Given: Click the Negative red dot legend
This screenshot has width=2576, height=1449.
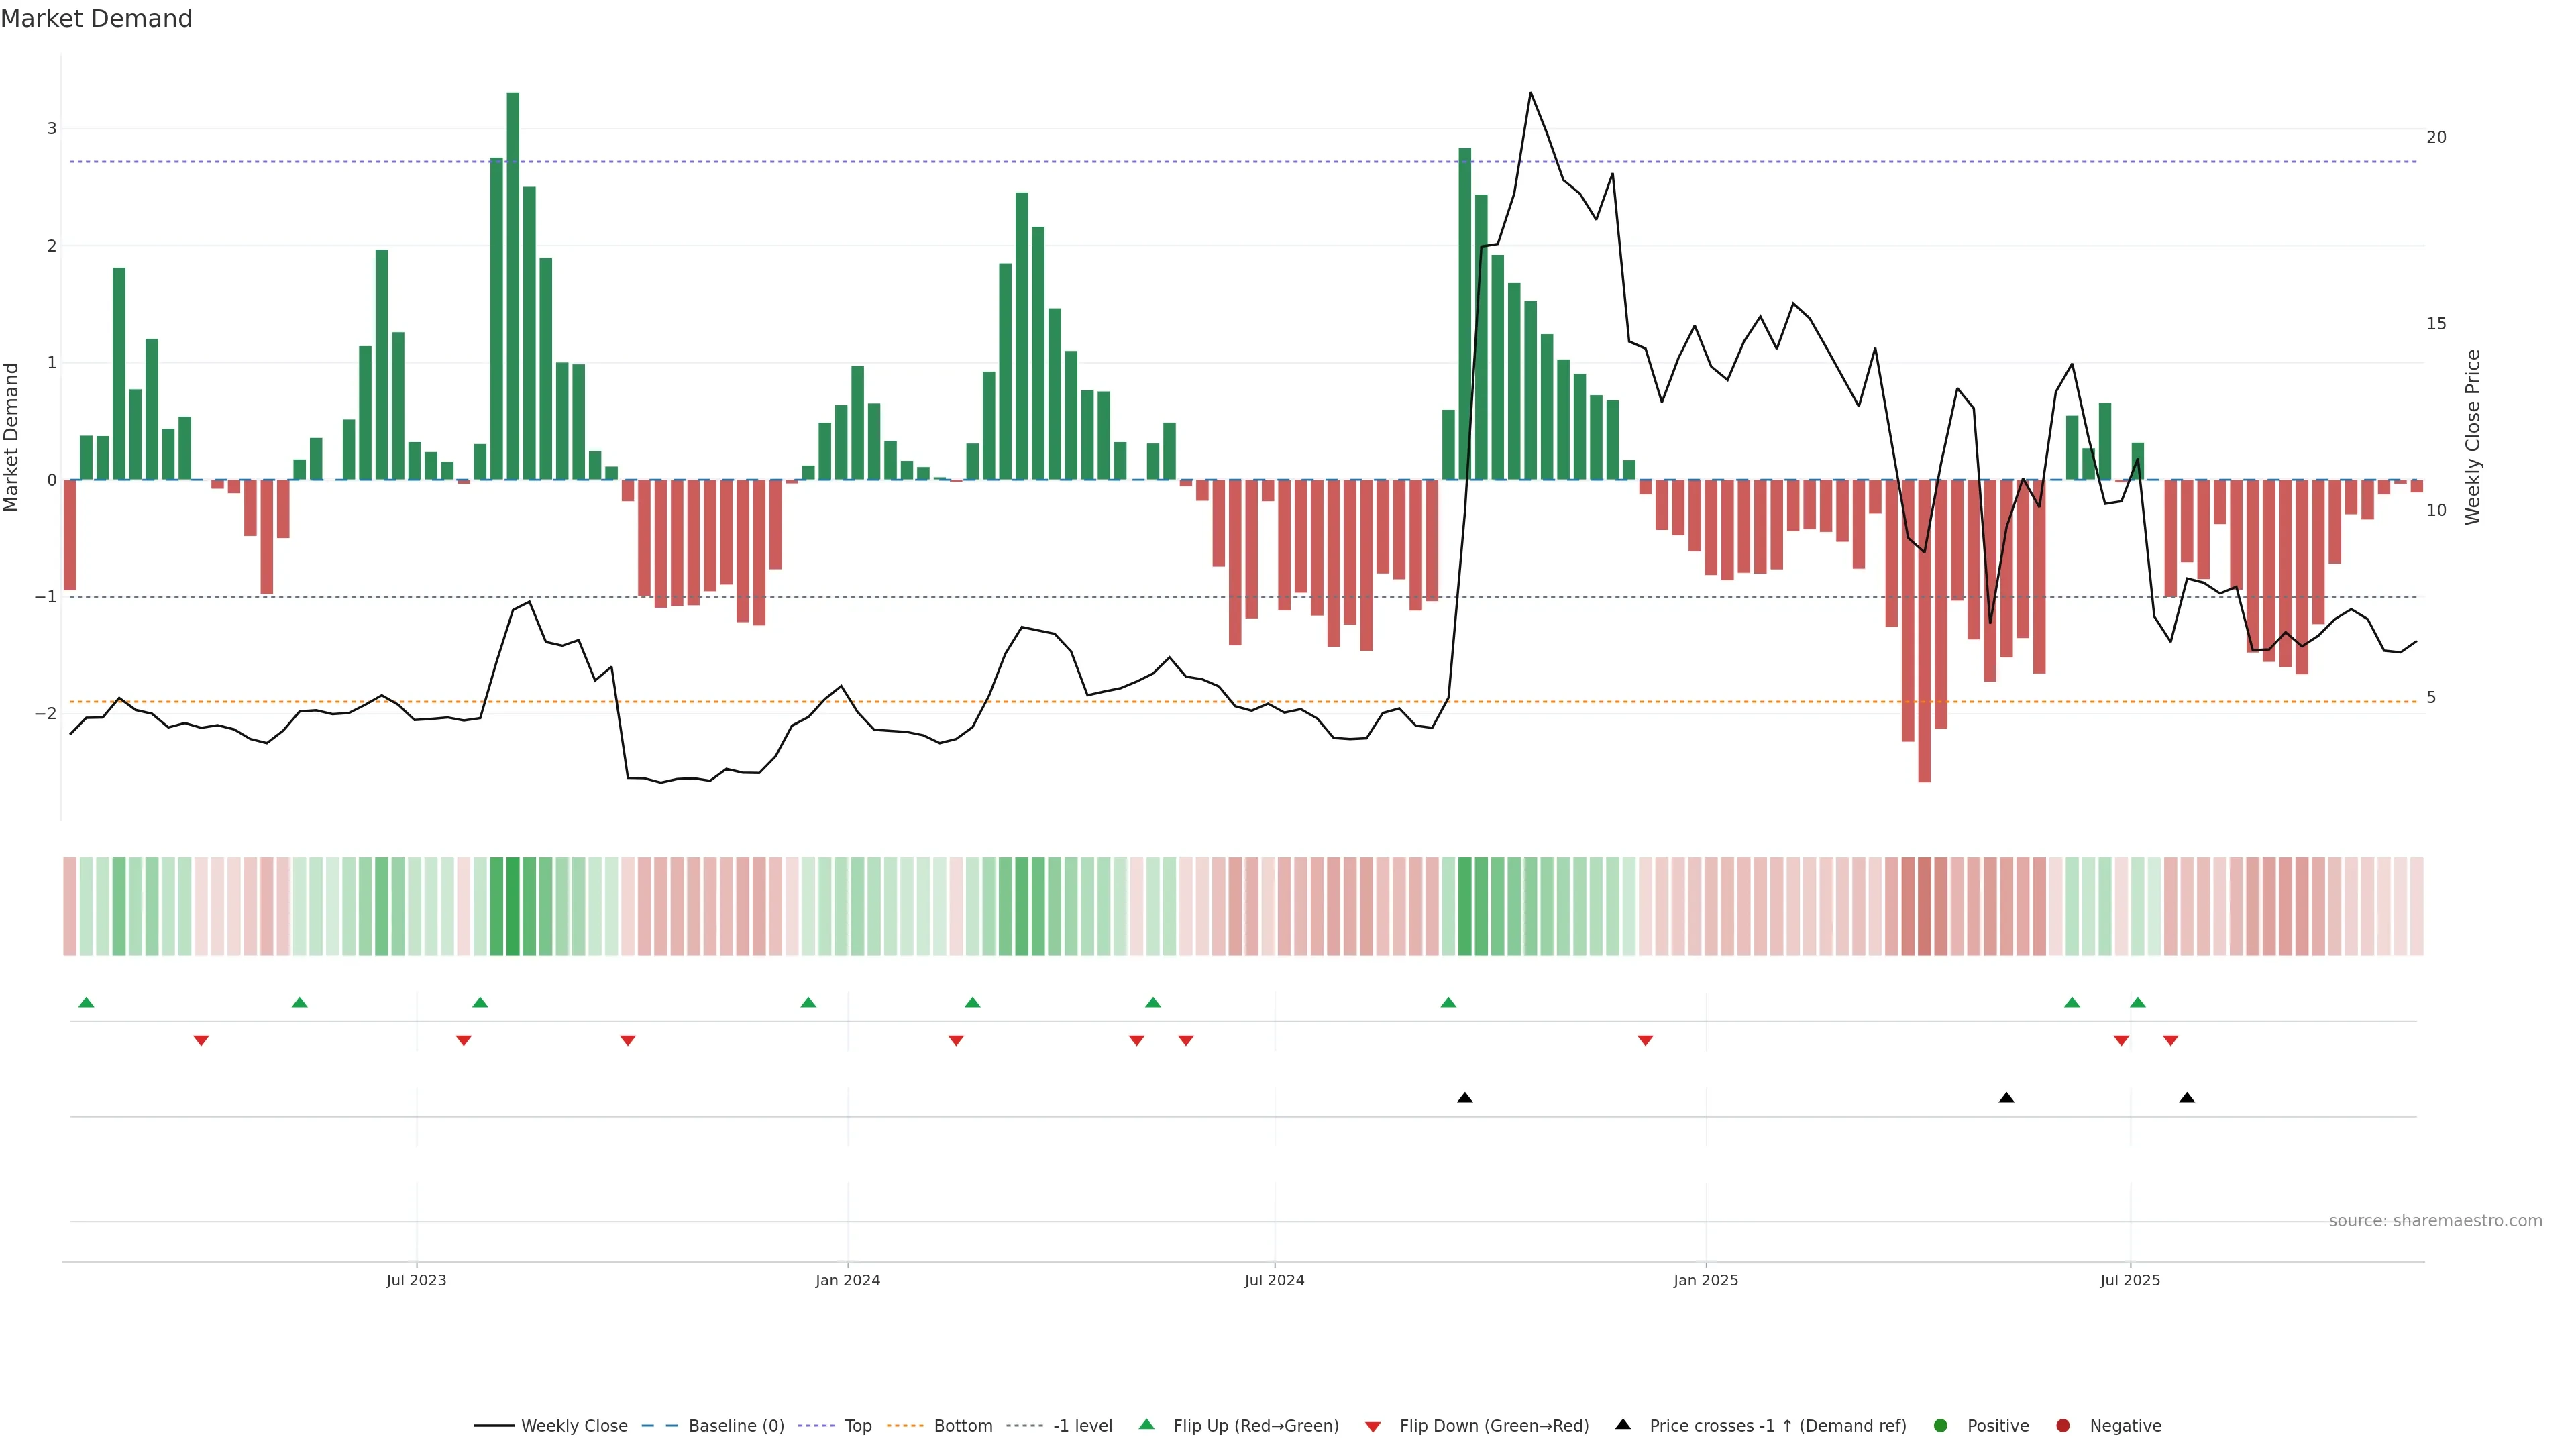Looking at the screenshot, I should point(2063,1426).
